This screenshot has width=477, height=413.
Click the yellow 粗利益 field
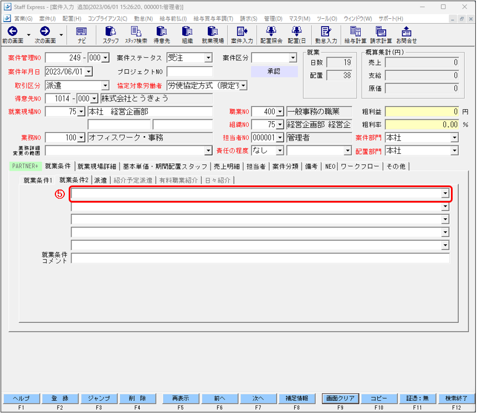click(422, 112)
